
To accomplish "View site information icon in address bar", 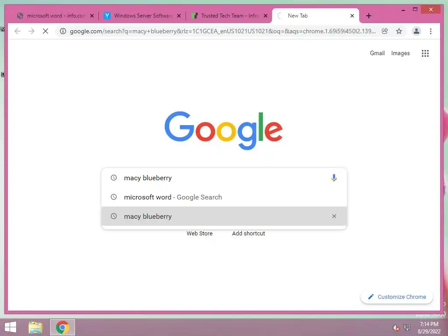I will tap(63, 31).
